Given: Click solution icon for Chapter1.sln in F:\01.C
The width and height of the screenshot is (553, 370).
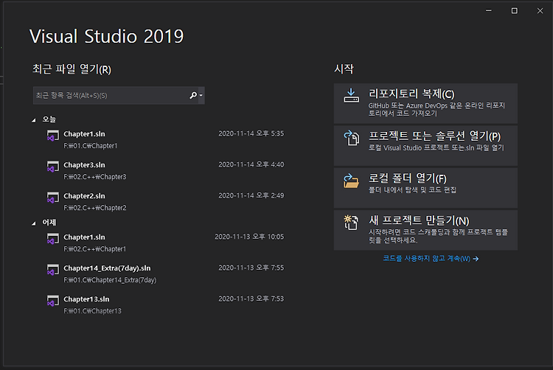Looking at the screenshot, I should click(x=53, y=136).
